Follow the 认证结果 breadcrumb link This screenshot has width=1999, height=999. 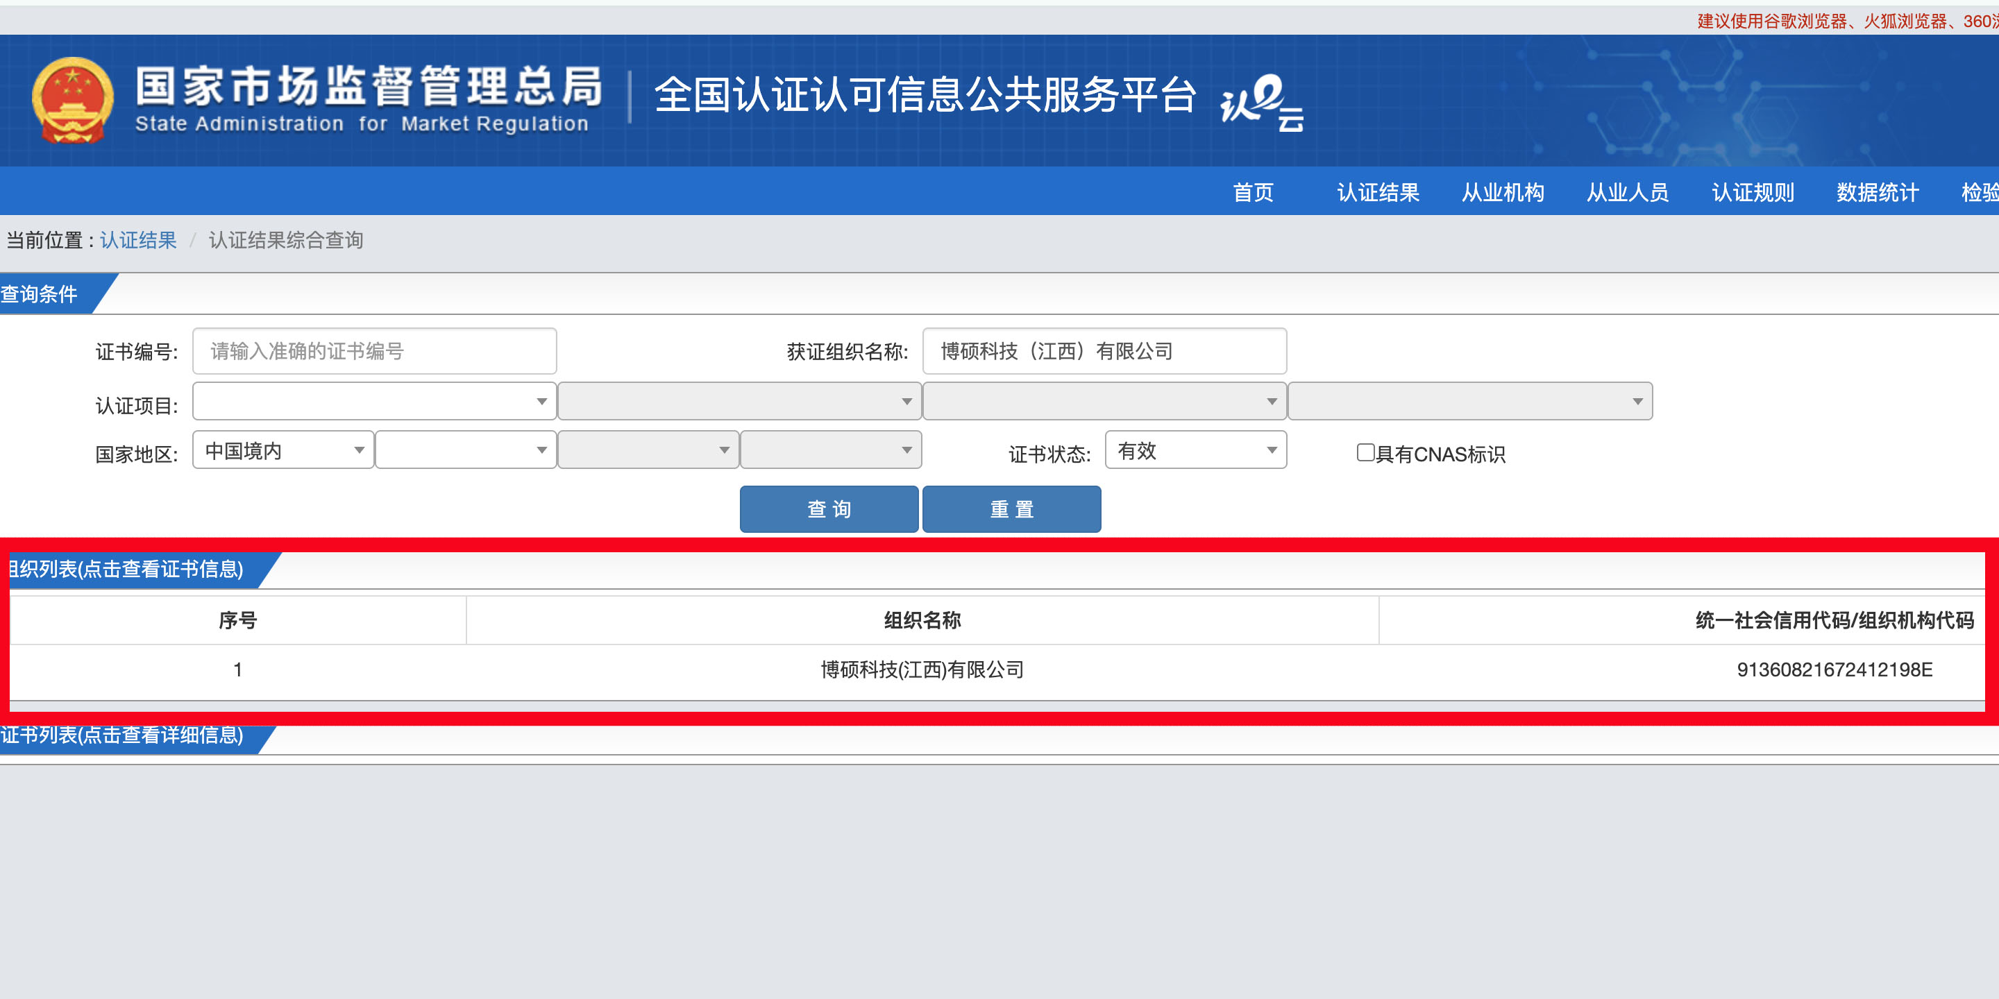(138, 241)
